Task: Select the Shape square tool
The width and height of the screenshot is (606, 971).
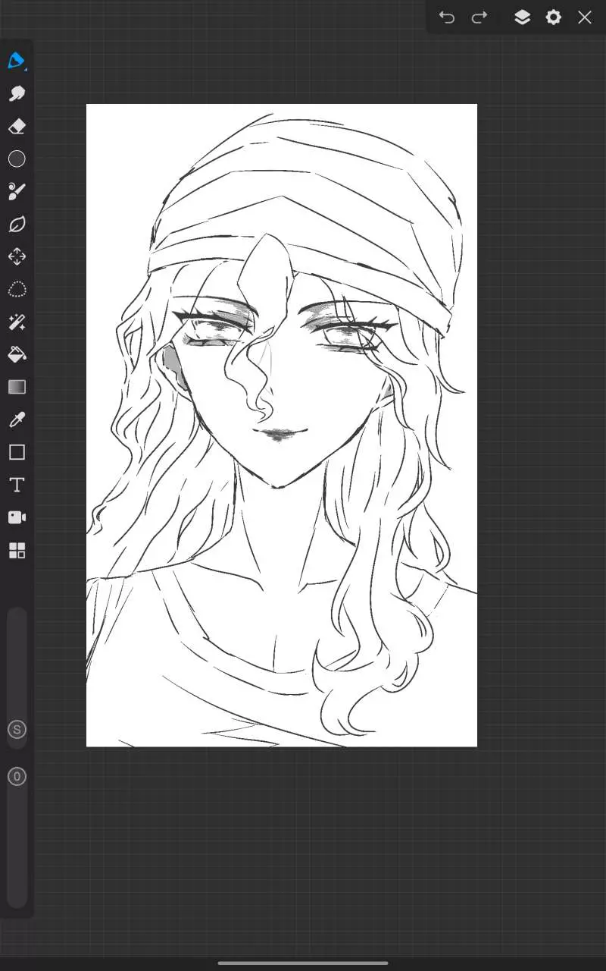Action: point(17,452)
